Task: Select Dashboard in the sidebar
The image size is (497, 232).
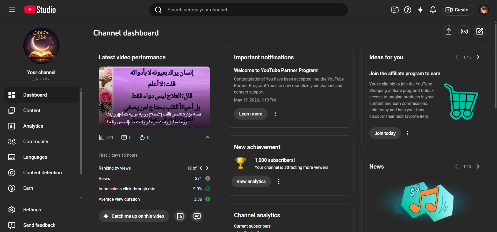Action: coord(41,95)
